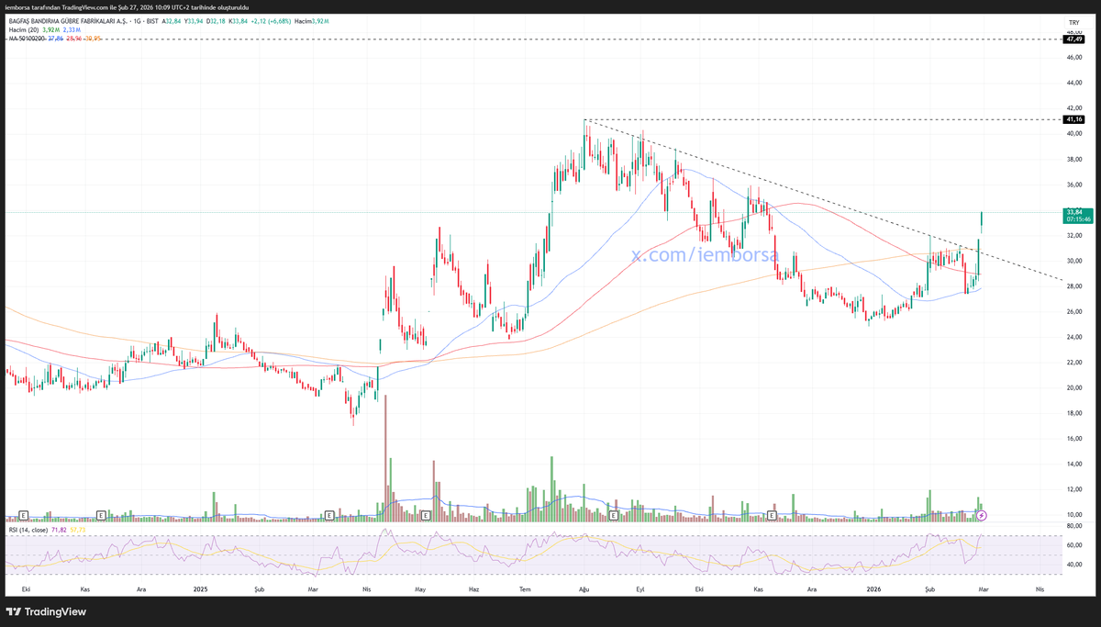Click the Eyl label on the time axis
The image size is (1101, 627).
[x=640, y=588]
